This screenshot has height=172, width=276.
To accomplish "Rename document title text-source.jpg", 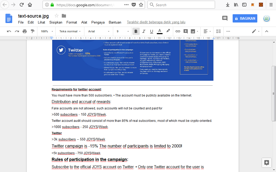I will click(33, 16).
